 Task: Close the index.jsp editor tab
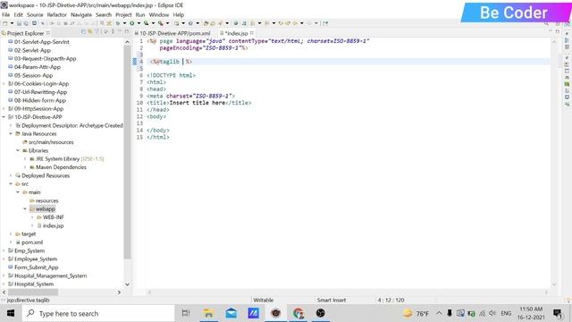pyautogui.click(x=252, y=33)
